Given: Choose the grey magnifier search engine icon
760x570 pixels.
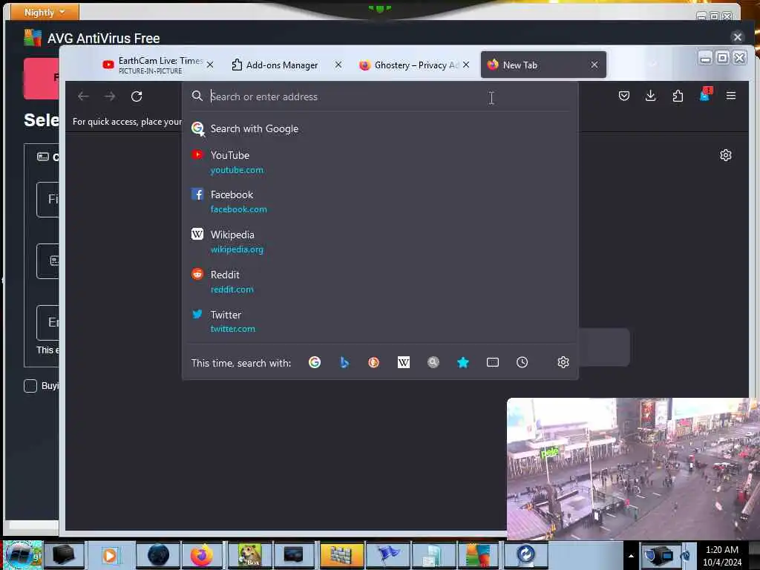Looking at the screenshot, I should pos(433,362).
